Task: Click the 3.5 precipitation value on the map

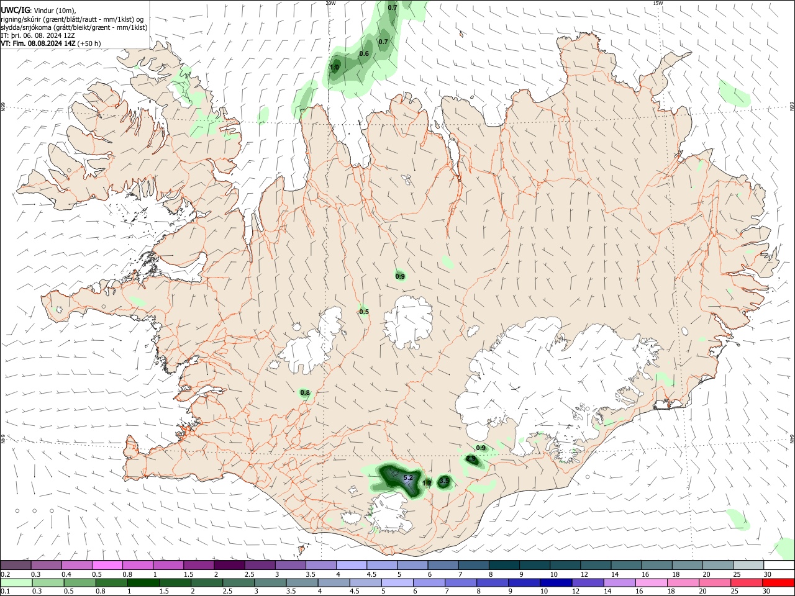Action: tap(443, 481)
